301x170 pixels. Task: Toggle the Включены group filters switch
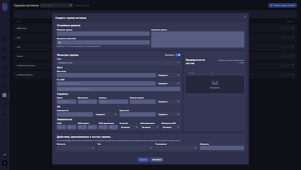(x=178, y=55)
